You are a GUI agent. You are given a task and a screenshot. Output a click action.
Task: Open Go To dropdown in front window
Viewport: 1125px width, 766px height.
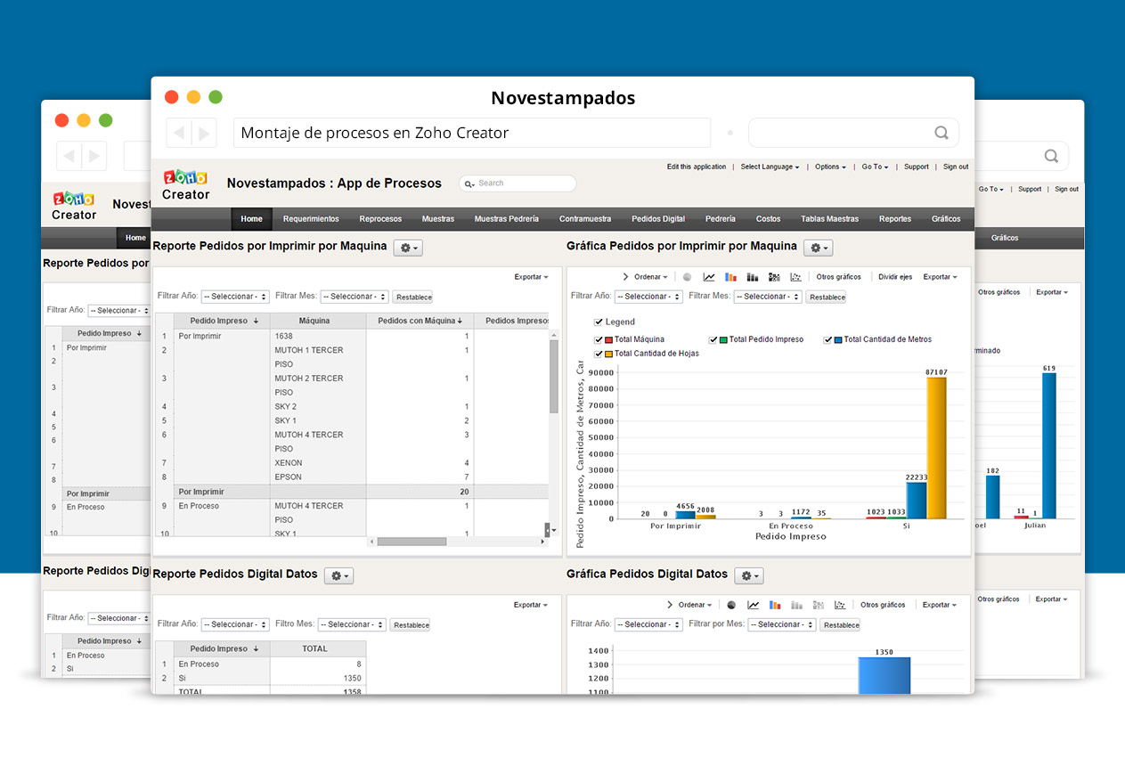tap(875, 167)
